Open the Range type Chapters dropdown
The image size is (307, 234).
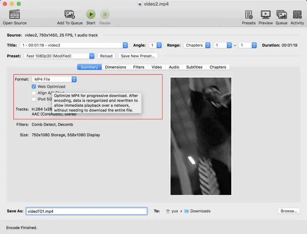[x=197, y=45]
